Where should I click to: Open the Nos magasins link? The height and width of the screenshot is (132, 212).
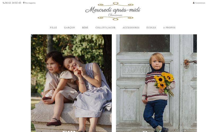point(30,3)
